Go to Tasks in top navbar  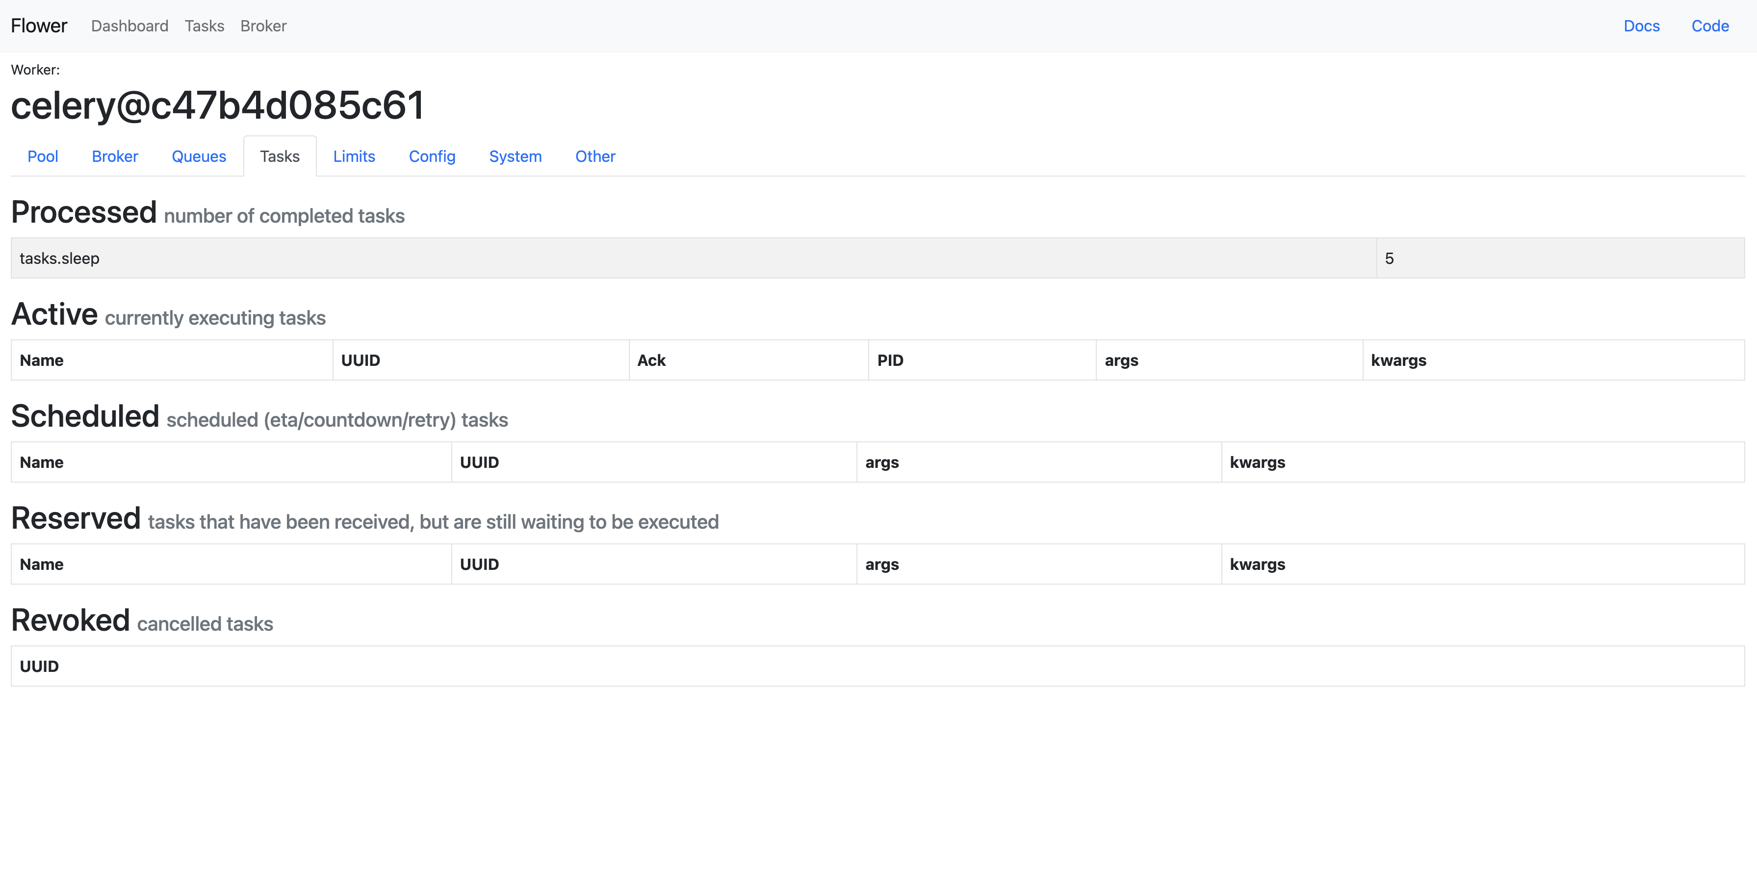tap(204, 26)
